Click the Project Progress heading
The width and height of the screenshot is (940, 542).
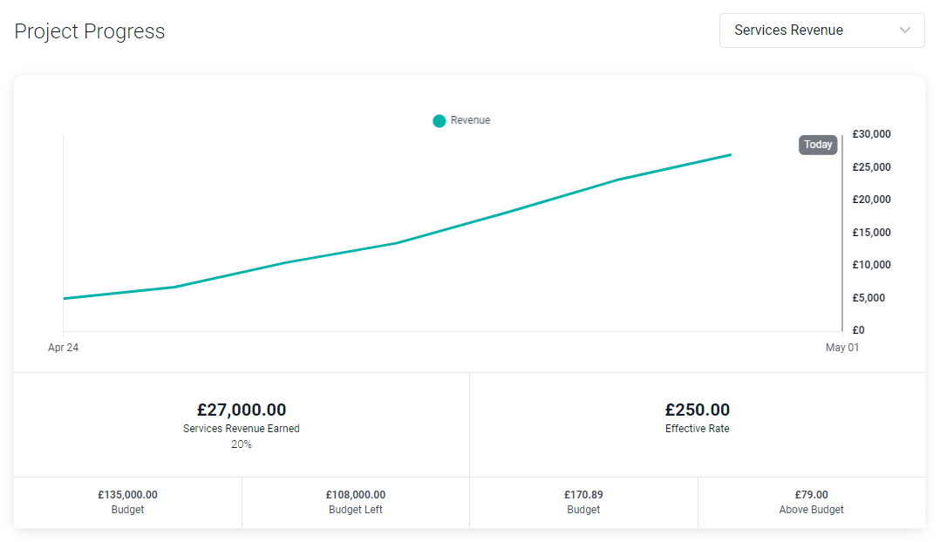click(x=89, y=31)
